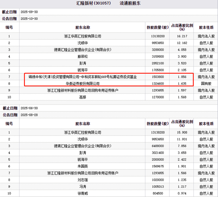This screenshot has width=218, height=197.
Task: Click the percentage value '1.635'
Action: pos(182,84)
